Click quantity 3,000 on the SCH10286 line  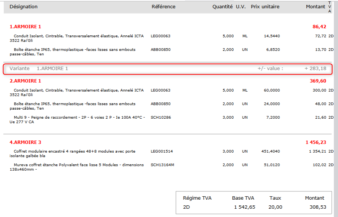[x=228, y=118]
